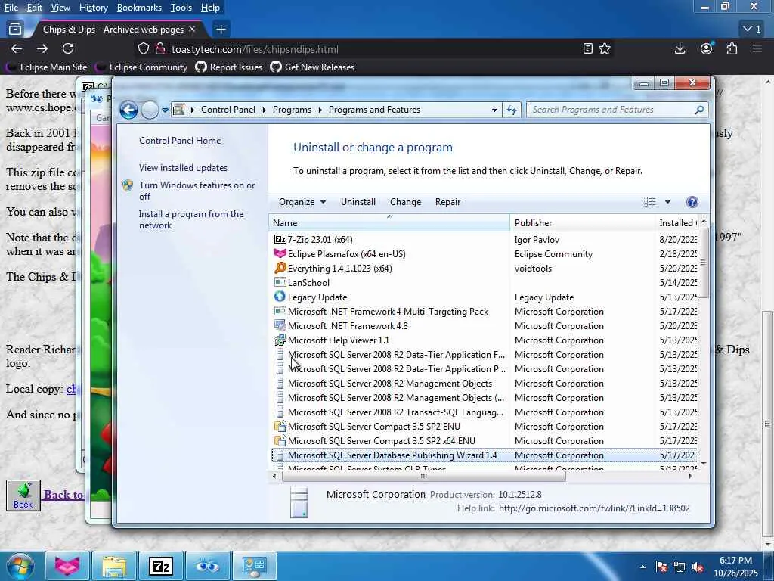Click the Repair button

pos(447,202)
